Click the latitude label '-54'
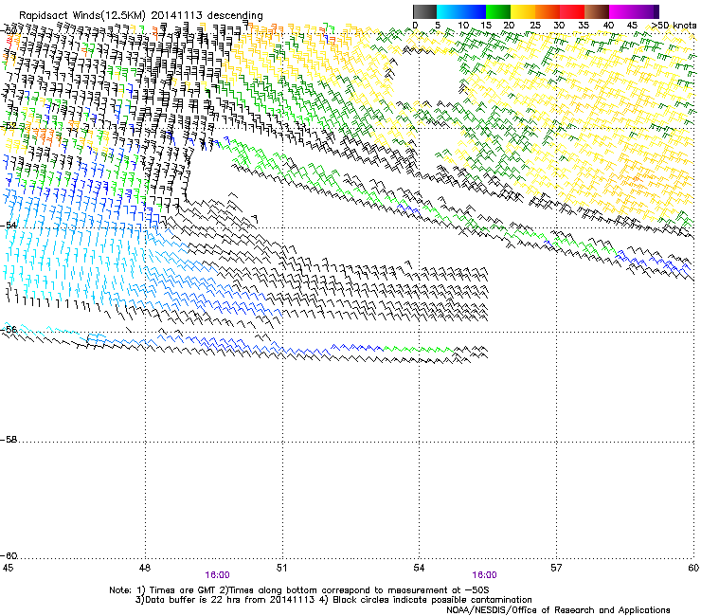The width and height of the screenshot is (701, 616). [9, 226]
